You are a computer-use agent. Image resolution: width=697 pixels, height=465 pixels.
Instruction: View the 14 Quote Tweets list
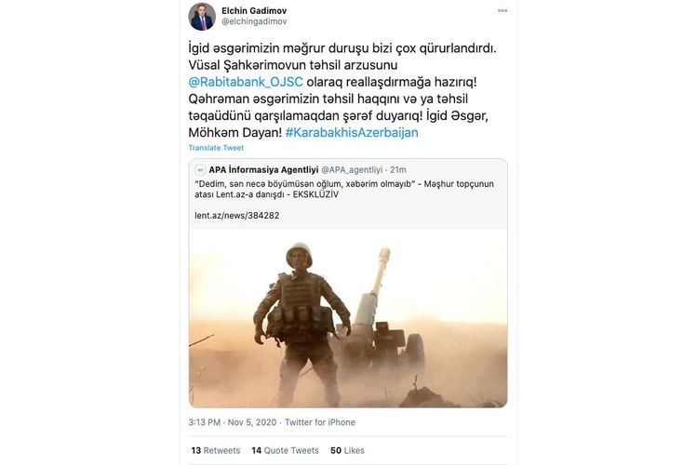coord(285,450)
